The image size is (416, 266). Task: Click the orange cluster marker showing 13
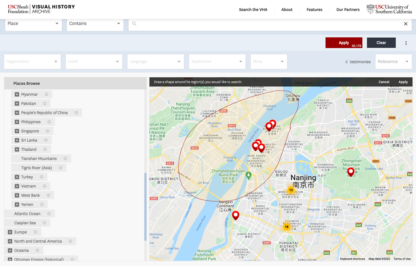click(x=291, y=190)
